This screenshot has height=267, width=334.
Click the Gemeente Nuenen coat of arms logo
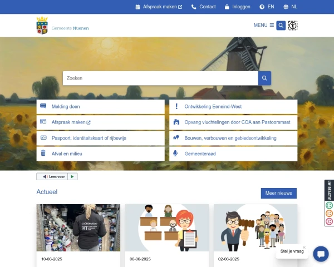pyautogui.click(x=42, y=26)
